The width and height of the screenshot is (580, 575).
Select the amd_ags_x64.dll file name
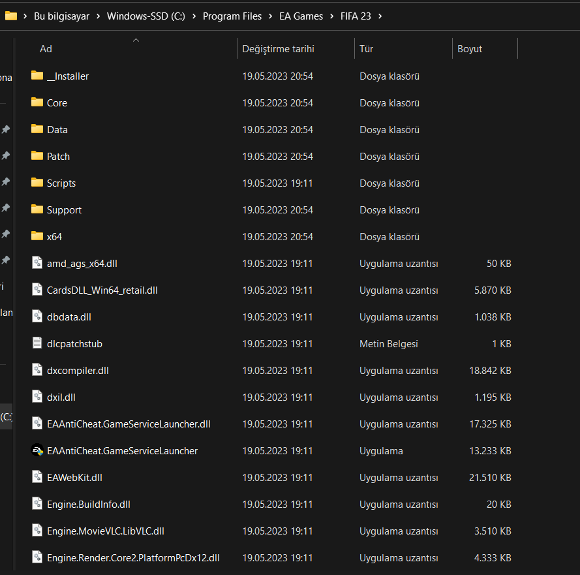tap(82, 264)
